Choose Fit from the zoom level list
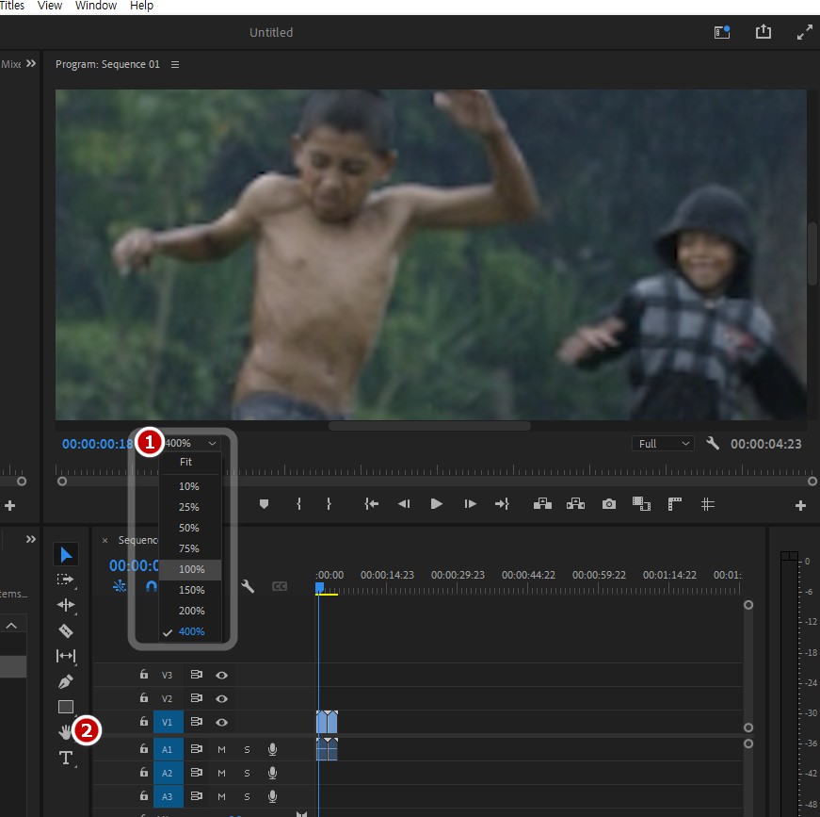Viewport: 820px width, 817px height. tap(185, 462)
